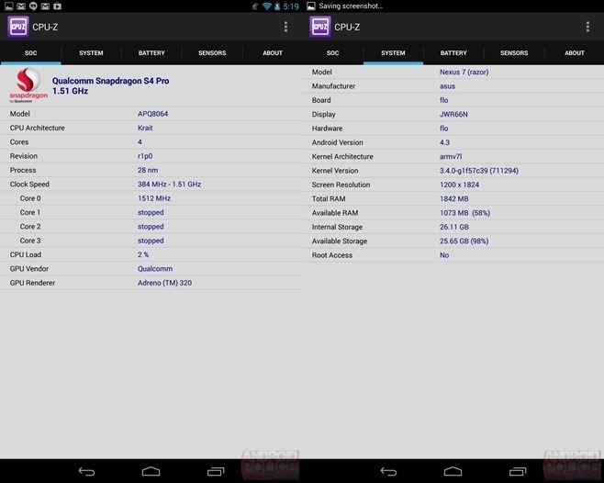Click the Cores row value 4

click(x=140, y=141)
